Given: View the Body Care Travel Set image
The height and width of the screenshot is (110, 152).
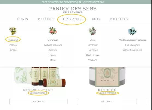Looking at the screenshot, I should coord(40,76).
